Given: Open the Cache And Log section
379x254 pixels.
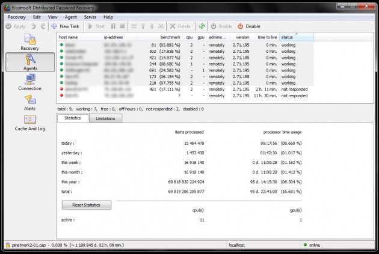Looking at the screenshot, I should [x=29, y=122].
